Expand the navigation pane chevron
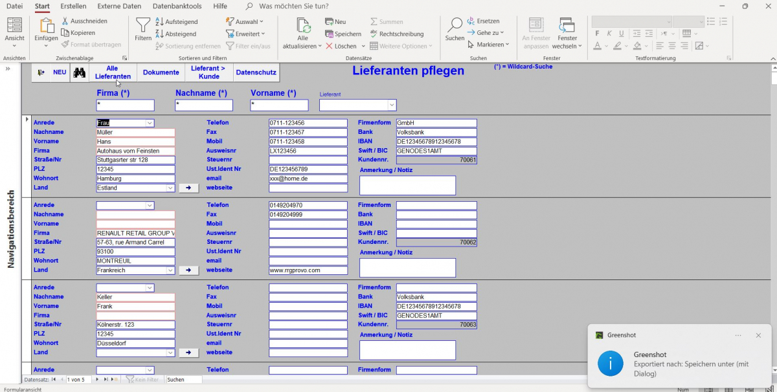The image size is (777, 392). [8, 69]
